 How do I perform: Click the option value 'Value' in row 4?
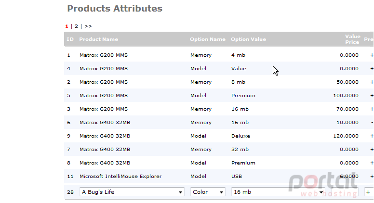[239, 68]
